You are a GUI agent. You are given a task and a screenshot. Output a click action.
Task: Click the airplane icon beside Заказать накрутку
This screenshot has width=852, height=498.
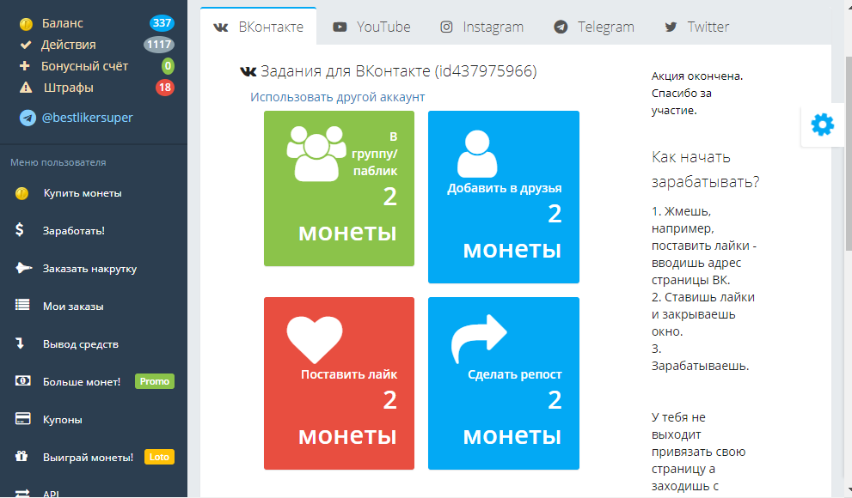click(23, 268)
